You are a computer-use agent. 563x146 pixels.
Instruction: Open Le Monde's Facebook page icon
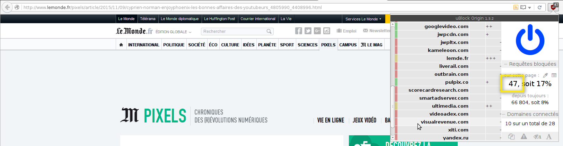click(299, 31)
